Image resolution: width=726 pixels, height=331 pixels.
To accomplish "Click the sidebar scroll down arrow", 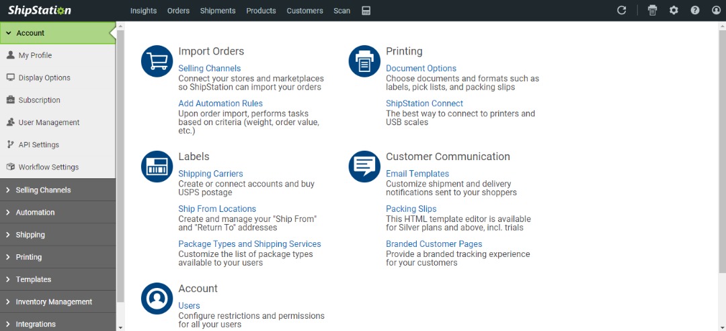I will tap(120, 327).
